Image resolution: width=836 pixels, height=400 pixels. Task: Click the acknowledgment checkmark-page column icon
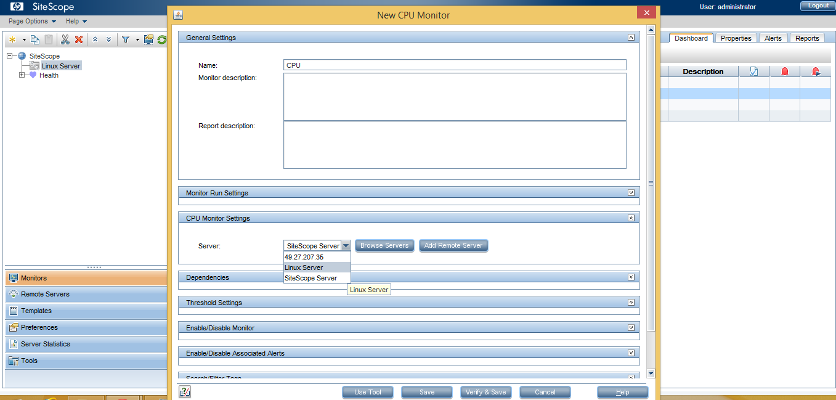[753, 71]
